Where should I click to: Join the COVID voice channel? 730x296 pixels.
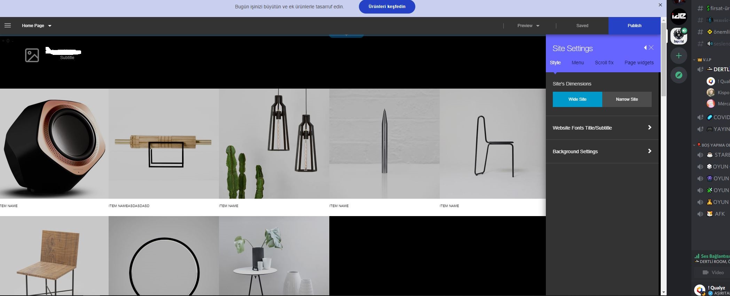pyautogui.click(x=713, y=117)
